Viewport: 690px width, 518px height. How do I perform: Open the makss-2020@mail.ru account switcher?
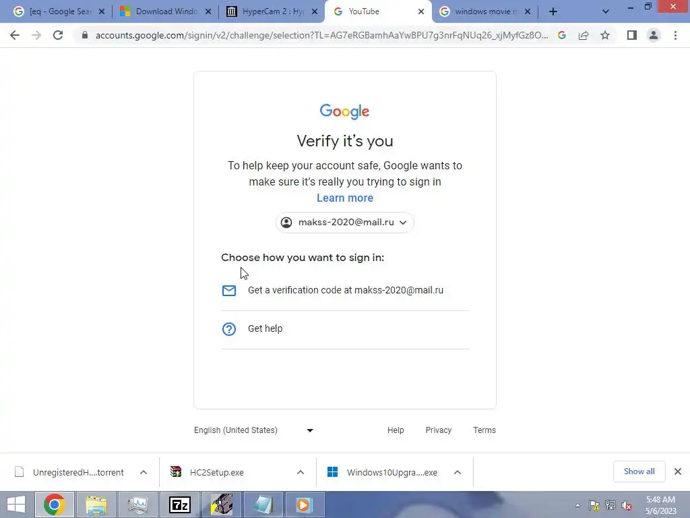pyautogui.click(x=345, y=223)
